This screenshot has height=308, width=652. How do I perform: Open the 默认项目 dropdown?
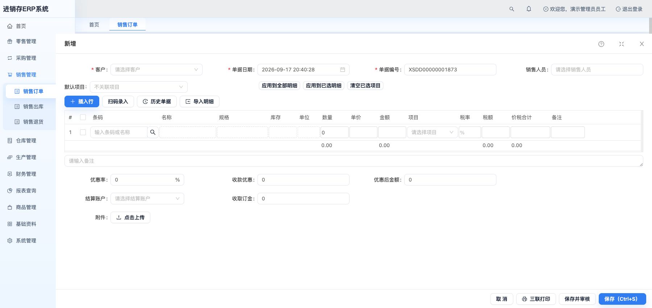139,87
